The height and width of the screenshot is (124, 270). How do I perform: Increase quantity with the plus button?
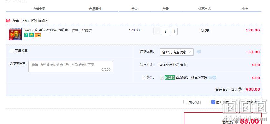[x=174, y=31]
